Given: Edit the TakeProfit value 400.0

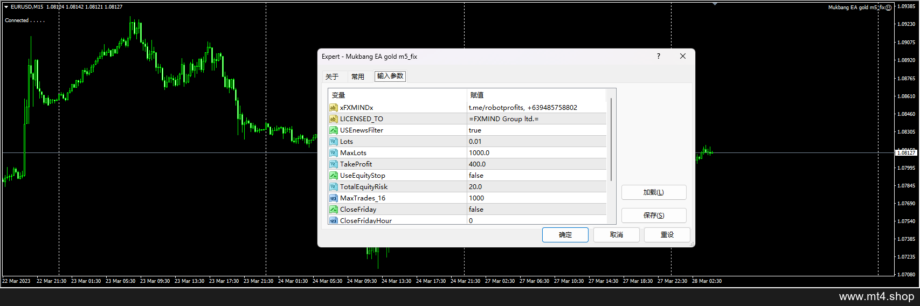Looking at the screenshot, I should coord(537,164).
